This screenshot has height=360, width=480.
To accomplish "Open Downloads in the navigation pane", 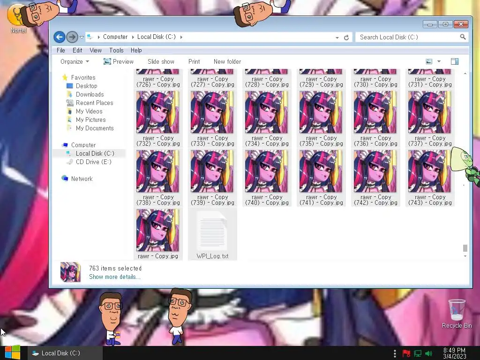I will pos(90,94).
